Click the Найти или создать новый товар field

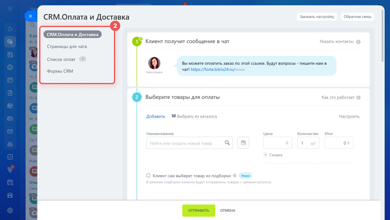[190, 143]
